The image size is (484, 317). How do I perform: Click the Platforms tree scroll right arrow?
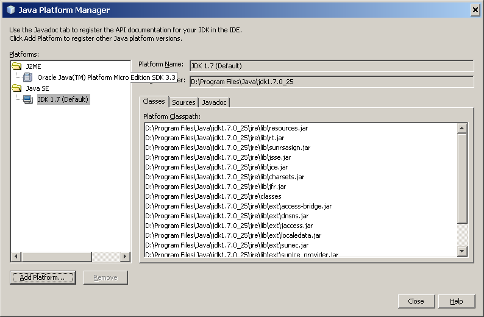(125, 256)
